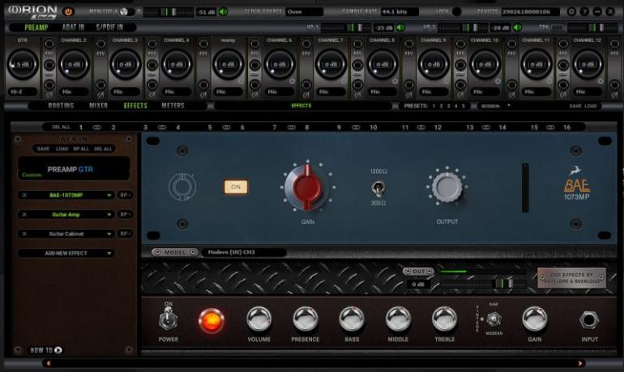Click the HP 1 volume slider
This screenshot has width=624, height=372.
click(x=347, y=27)
